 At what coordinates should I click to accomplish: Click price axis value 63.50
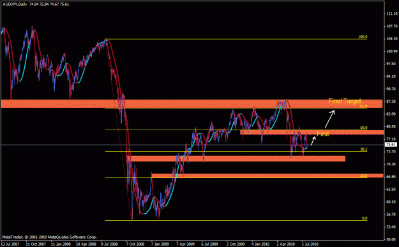tap(392, 190)
